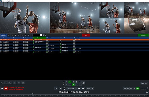Viewport: 149px width, 97px height.
Task: Select camera 1 on output B
Action: pos(70,85)
